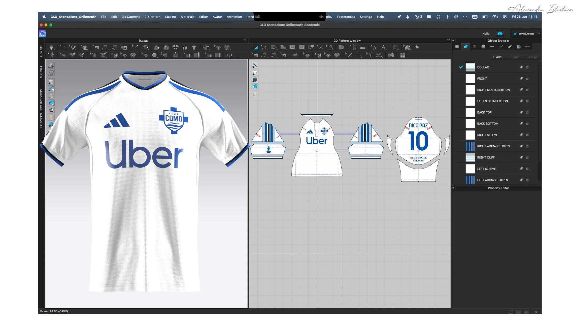The image size is (579, 326).
Task: Select the RIGHT CUFF fabric swatch
Action: (470, 157)
